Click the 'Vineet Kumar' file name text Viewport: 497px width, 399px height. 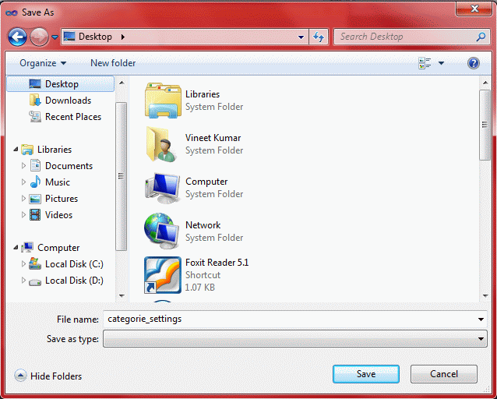tap(213, 138)
